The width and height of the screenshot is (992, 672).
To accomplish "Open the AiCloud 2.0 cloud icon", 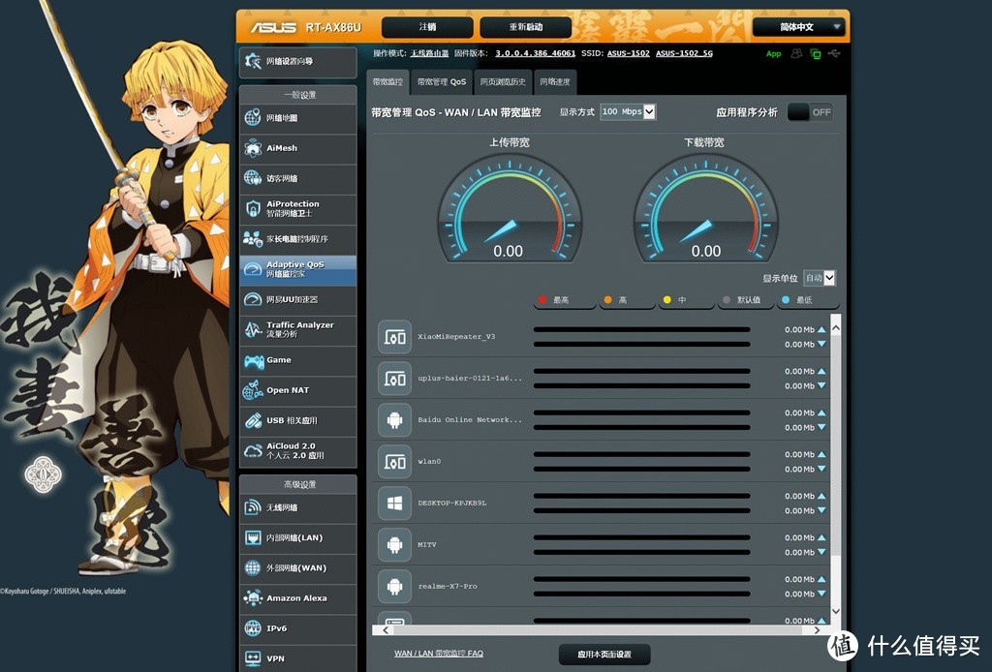I will [253, 450].
